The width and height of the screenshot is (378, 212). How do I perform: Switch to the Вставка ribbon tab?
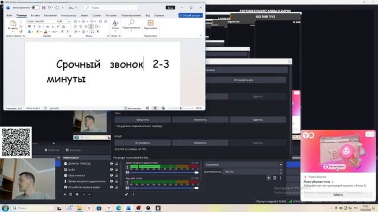[35, 15]
